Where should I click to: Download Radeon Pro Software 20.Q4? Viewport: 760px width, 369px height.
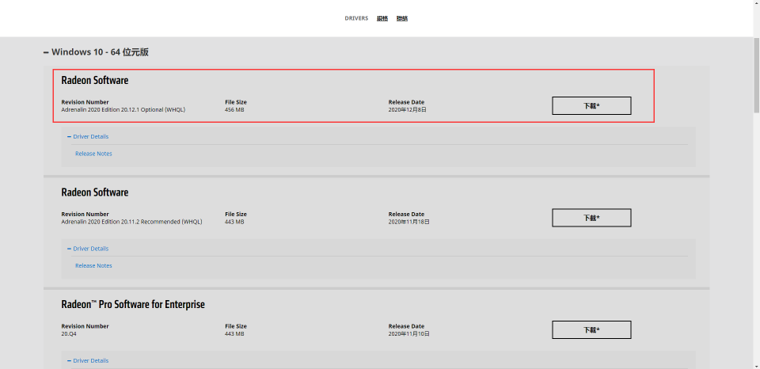coord(591,329)
